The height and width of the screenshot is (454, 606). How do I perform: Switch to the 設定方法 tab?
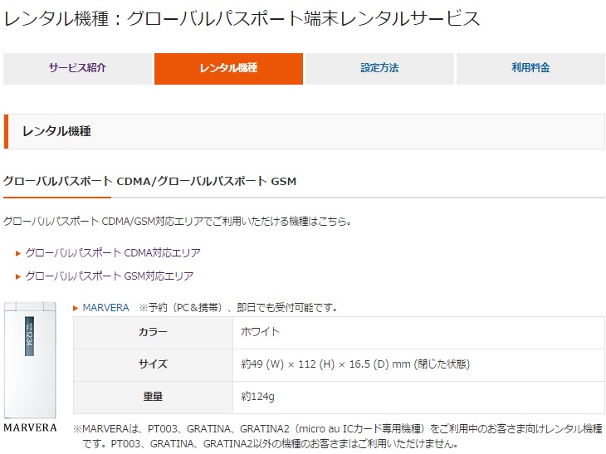[x=379, y=68]
